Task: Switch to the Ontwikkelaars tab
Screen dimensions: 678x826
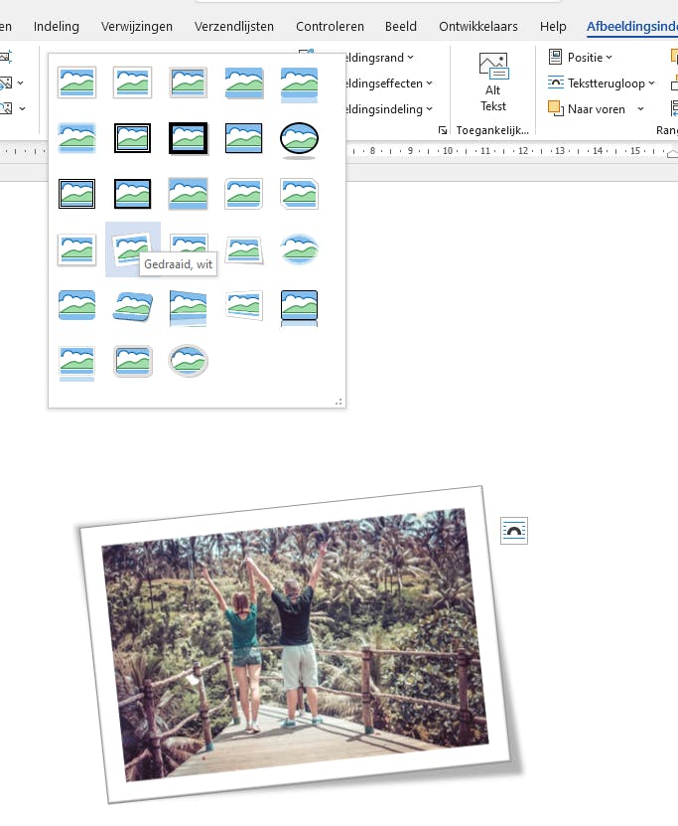Action: click(478, 26)
